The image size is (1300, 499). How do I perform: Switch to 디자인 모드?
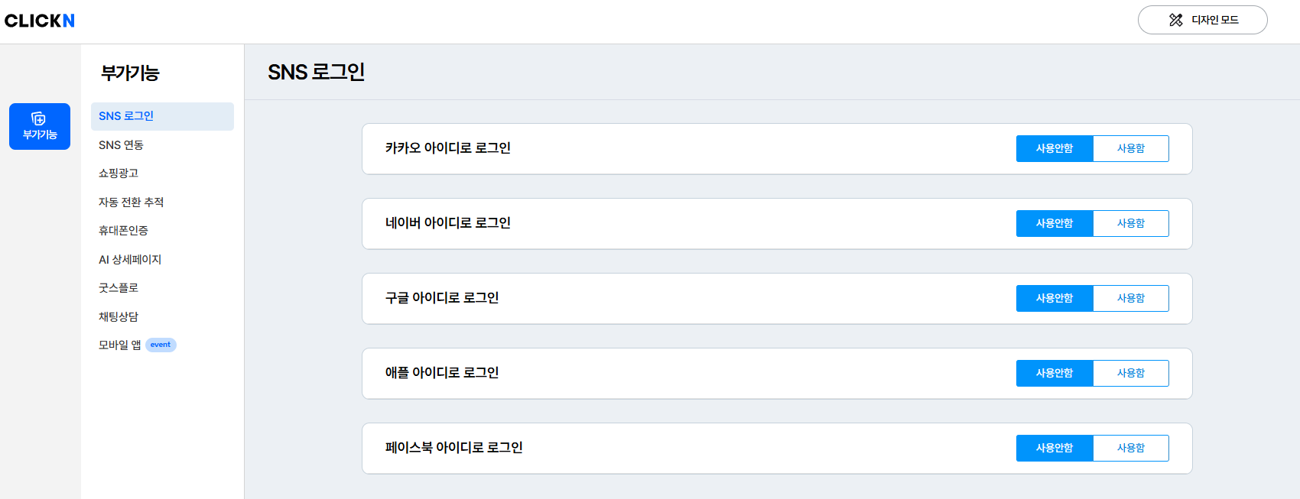coord(1202,20)
